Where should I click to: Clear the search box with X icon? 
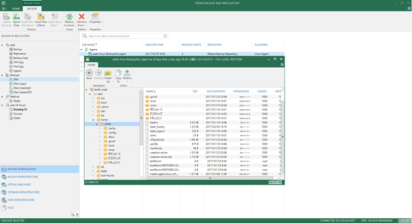[x=165, y=36]
